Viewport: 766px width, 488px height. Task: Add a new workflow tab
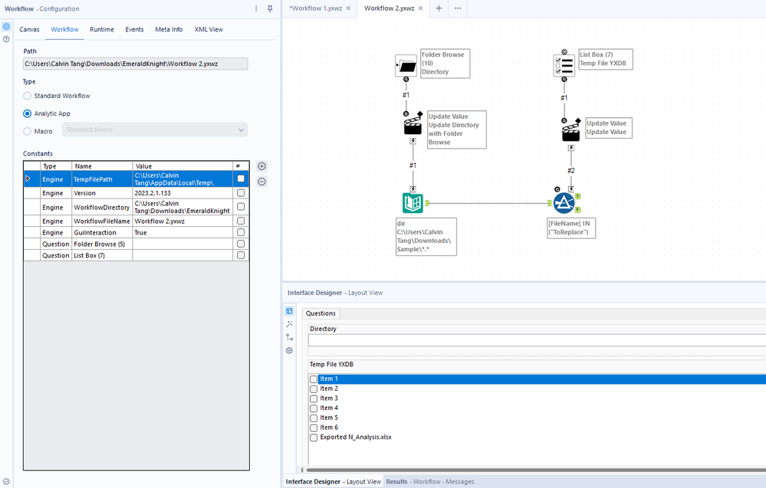439,8
